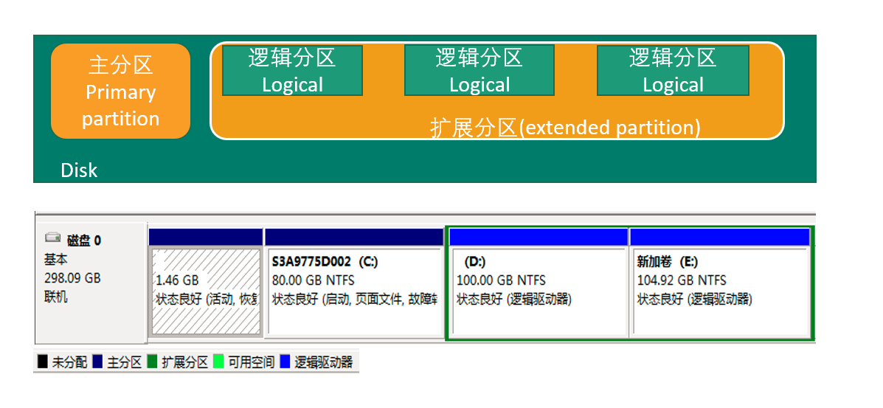883x408 pixels.
Task: Click the 扩展分区(extended partition) label
Action: (565, 128)
